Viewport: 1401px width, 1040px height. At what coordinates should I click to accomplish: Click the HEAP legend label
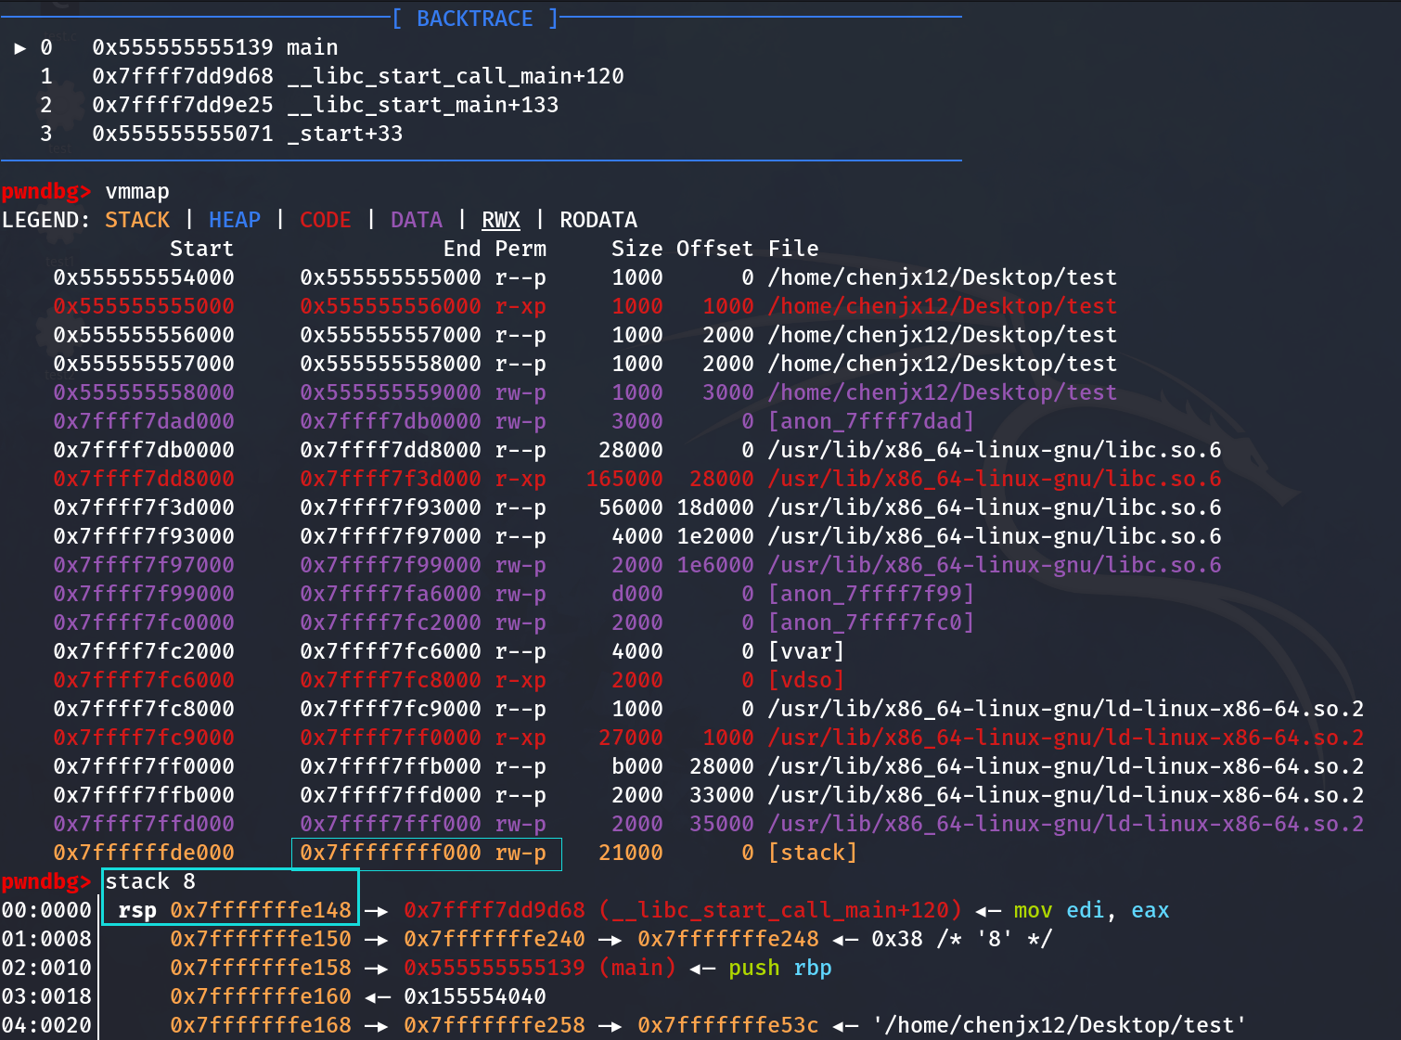(235, 220)
